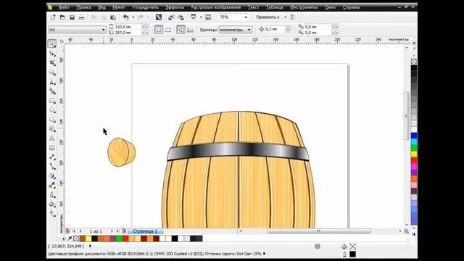
Task: Click the Import icon
Action: click(171, 17)
